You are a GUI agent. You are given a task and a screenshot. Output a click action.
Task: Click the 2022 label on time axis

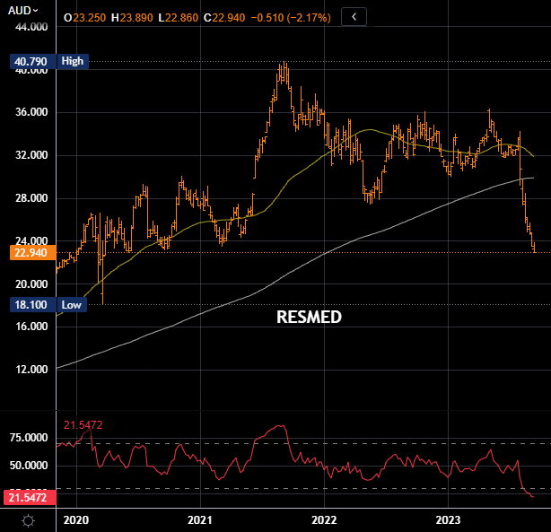(x=324, y=520)
